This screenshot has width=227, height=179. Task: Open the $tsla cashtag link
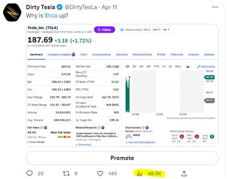[51, 15]
